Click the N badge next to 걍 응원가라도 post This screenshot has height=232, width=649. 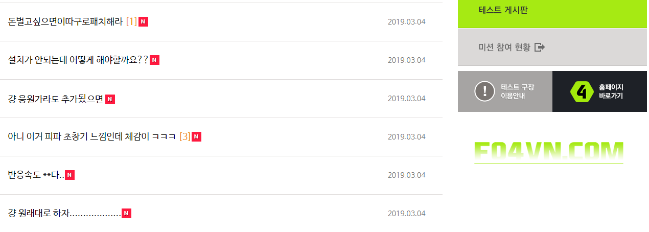[110, 99]
